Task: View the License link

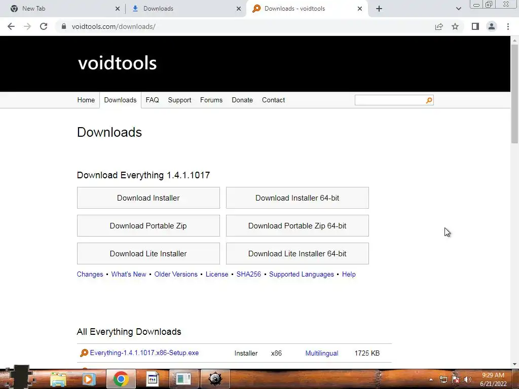Action: tap(217, 274)
